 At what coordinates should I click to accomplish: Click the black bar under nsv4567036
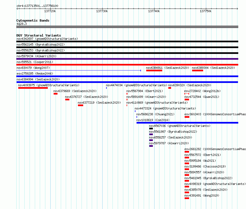tap(151, 129)
